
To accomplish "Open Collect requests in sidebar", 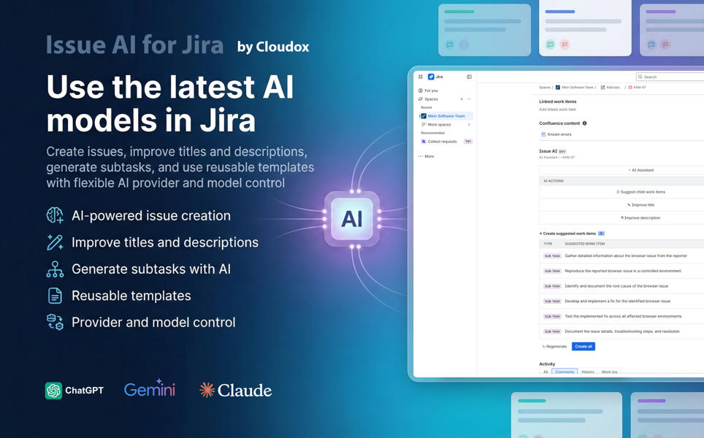I will (442, 142).
